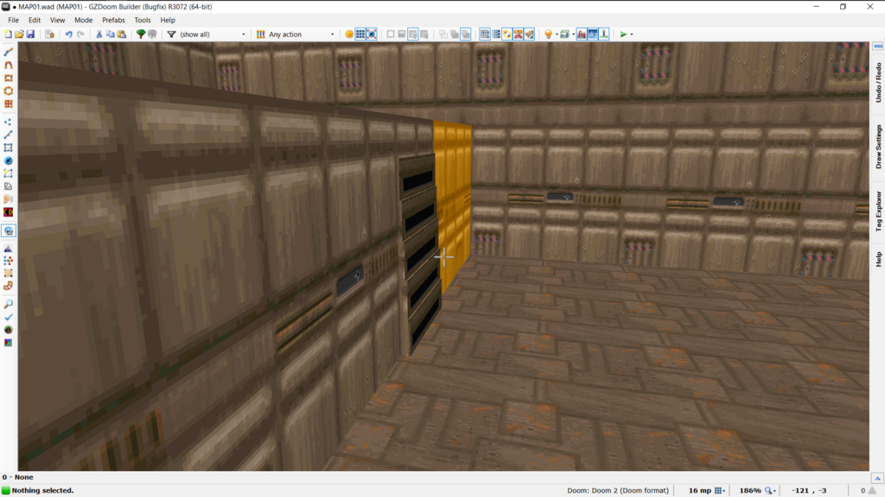Select the Draw Grid tool
885x497 pixels.
(9, 104)
